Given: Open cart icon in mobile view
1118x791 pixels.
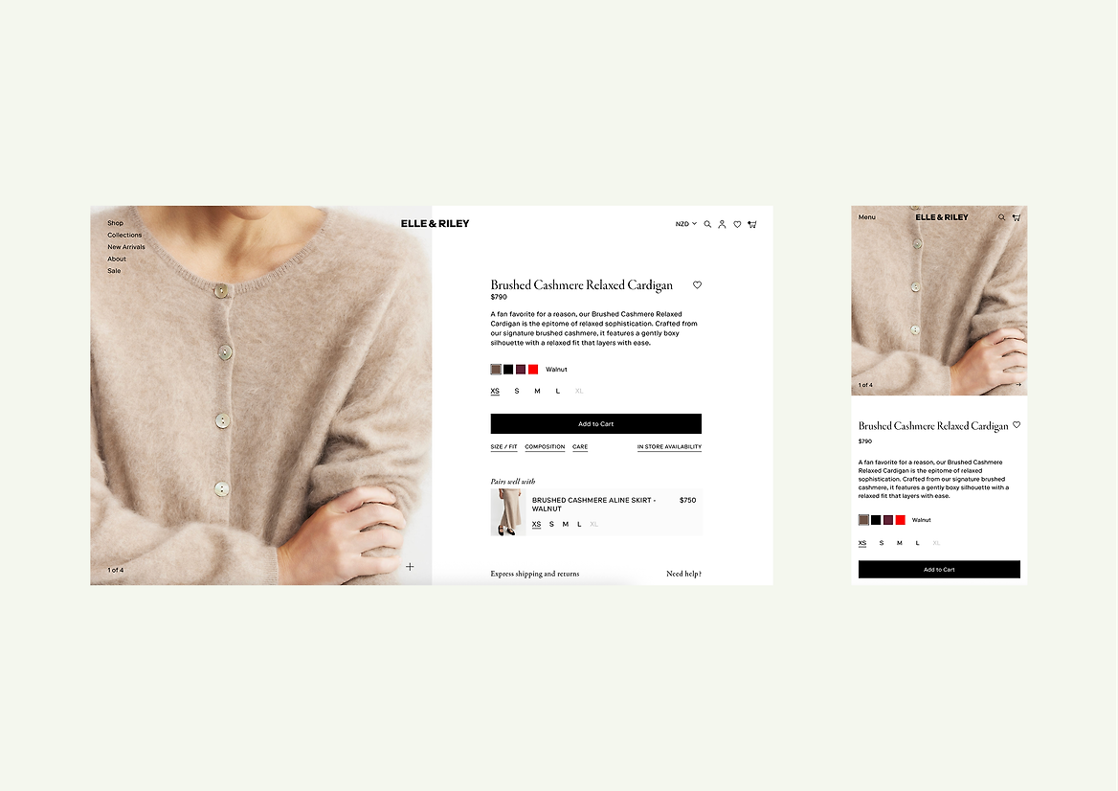Looking at the screenshot, I should pyautogui.click(x=1017, y=217).
